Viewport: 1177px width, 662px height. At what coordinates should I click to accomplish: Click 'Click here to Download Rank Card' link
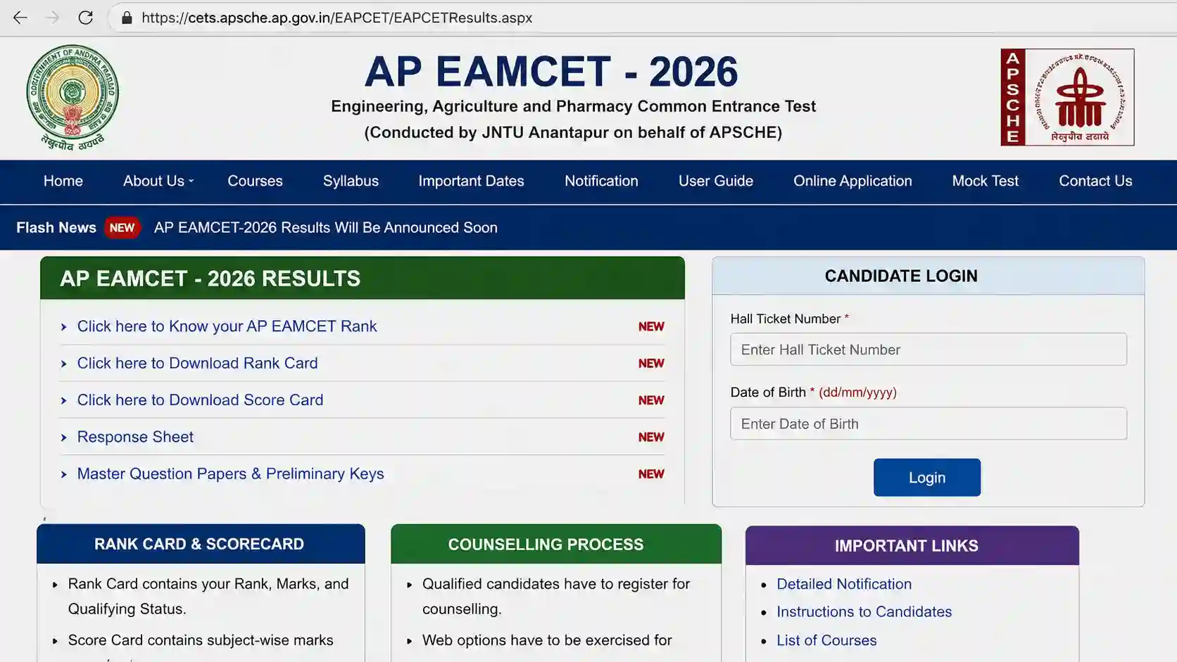(197, 363)
